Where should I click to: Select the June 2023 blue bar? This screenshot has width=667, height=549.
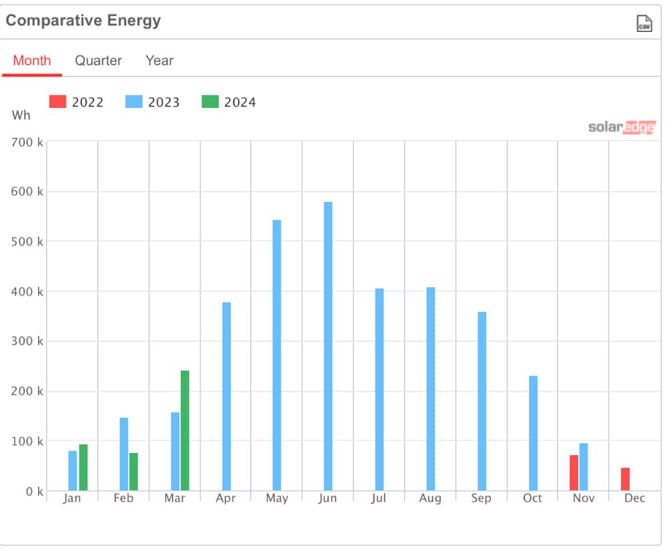(x=328, y=346)
